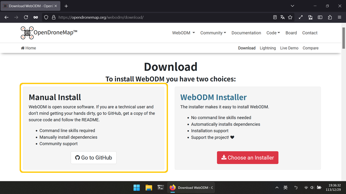Screen dimensions: 346x194
Task: Click the Firefox Download WebODM taskbar item
Action: 191,188
